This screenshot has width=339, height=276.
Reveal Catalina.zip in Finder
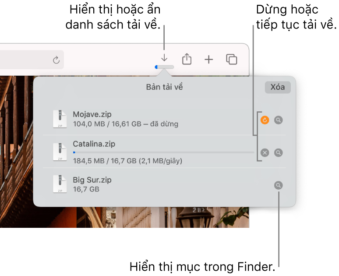click(279, 152)
